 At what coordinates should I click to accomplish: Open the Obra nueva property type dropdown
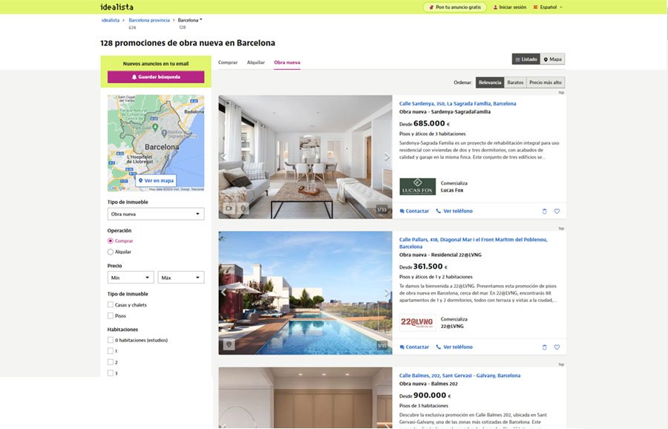point(156,214)
